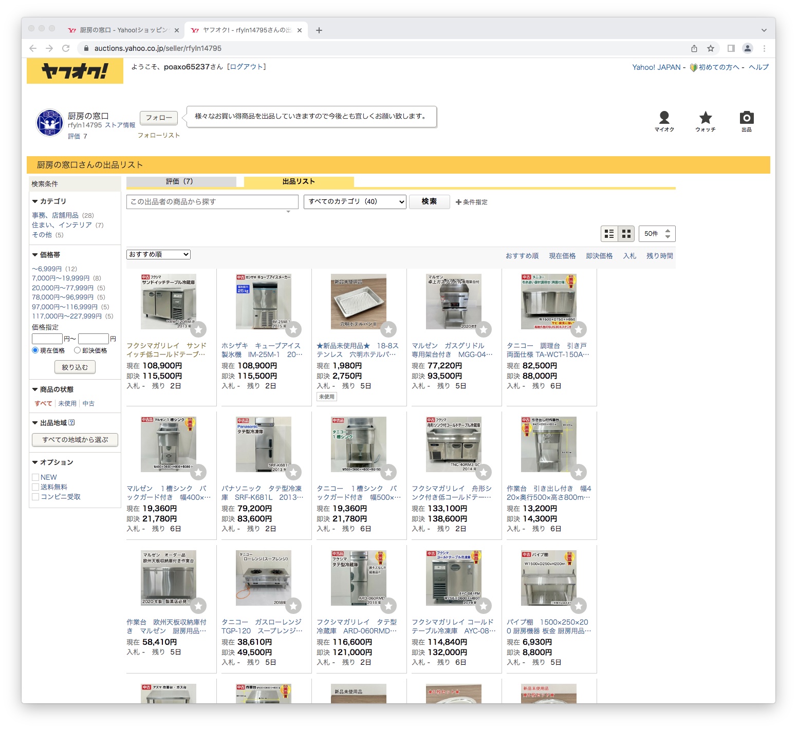
Task: Check the コンビニ受取 checkbox
Action: coord(35,497)
